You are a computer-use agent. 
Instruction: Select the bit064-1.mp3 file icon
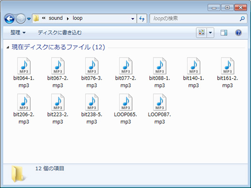(24, 66)
